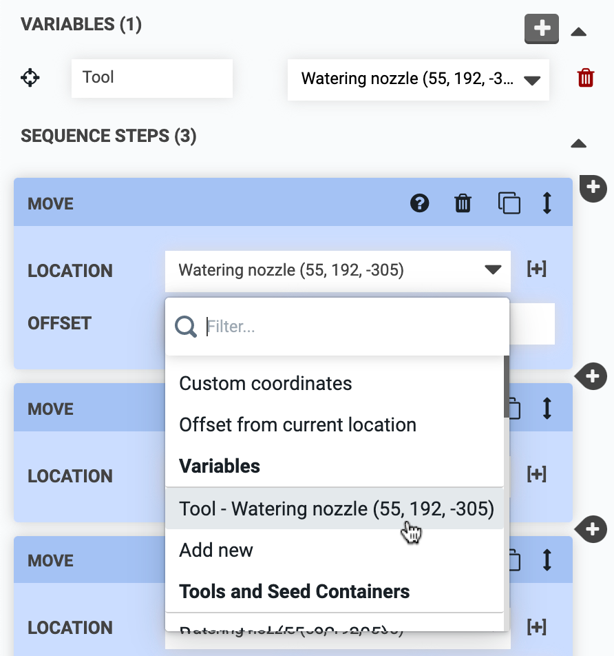Open the Watering nozzle variable dropdown
This screenshot has height=656, width=614.
click(418, 79)
